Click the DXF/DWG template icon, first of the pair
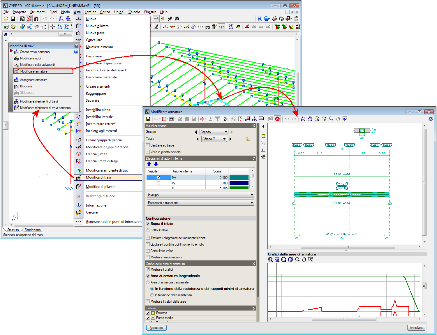This screenshot has width=437, height=335. pos(22,19)
